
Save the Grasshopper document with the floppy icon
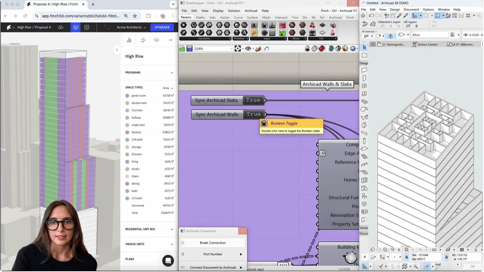tap(189, 48)
